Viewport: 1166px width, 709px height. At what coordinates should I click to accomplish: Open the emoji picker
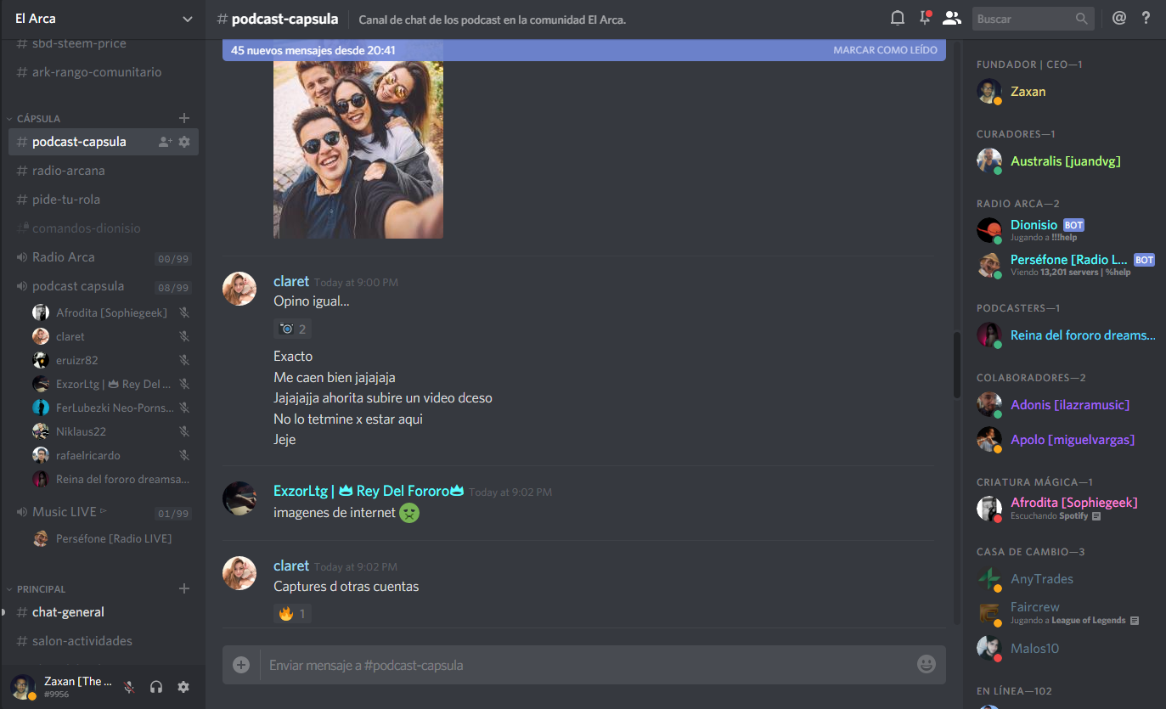tap(927, 665)
